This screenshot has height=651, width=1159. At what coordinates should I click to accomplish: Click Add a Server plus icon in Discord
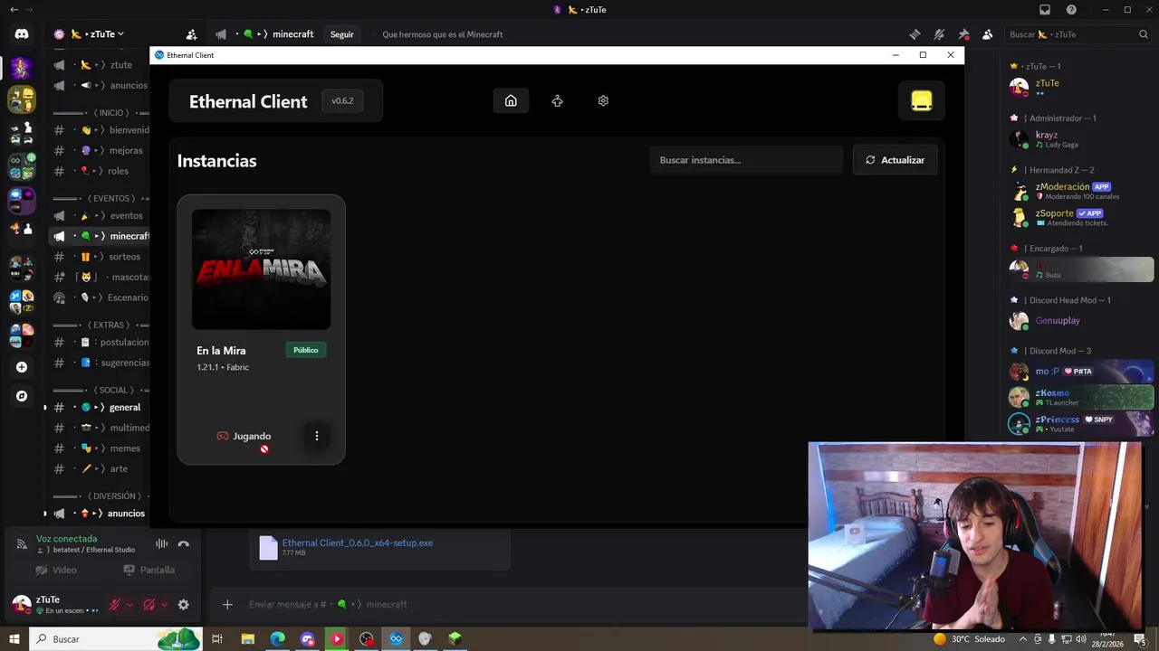[22, 367]
